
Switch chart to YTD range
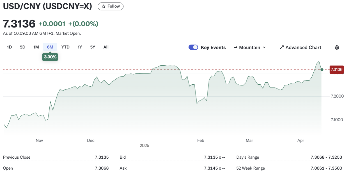tap(65, 47)
